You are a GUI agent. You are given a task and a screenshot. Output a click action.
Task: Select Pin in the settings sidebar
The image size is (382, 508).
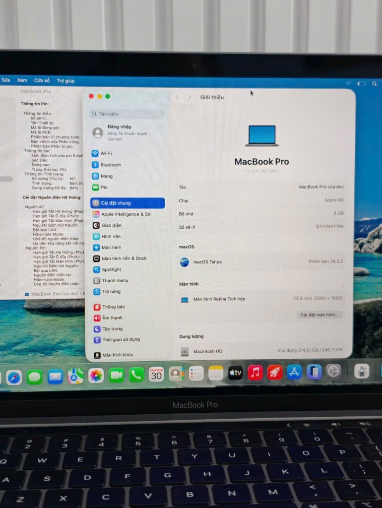(100, 187)
